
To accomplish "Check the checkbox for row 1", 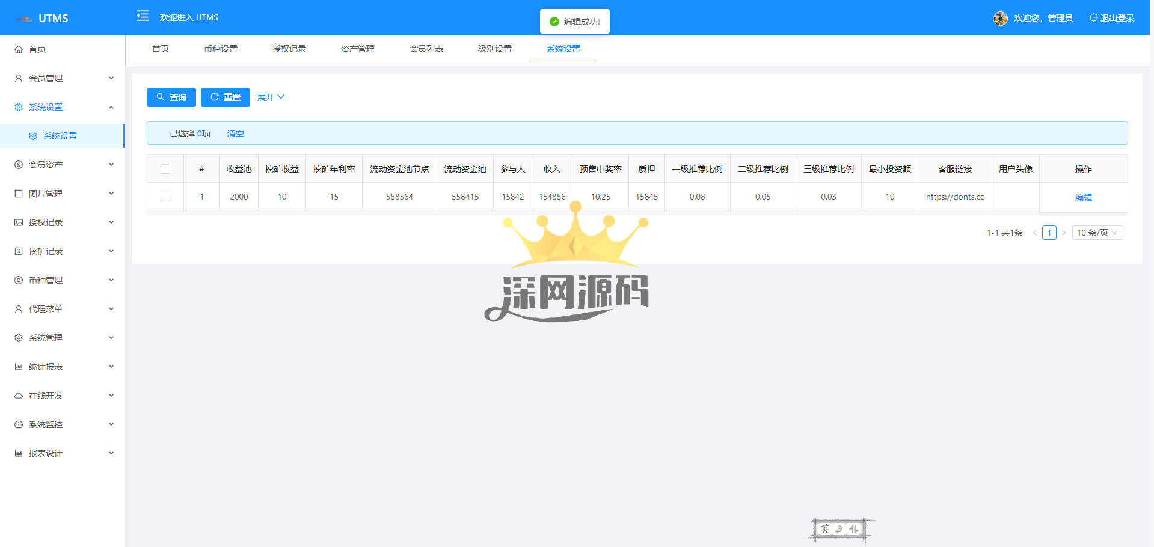I will pos(165,197).
